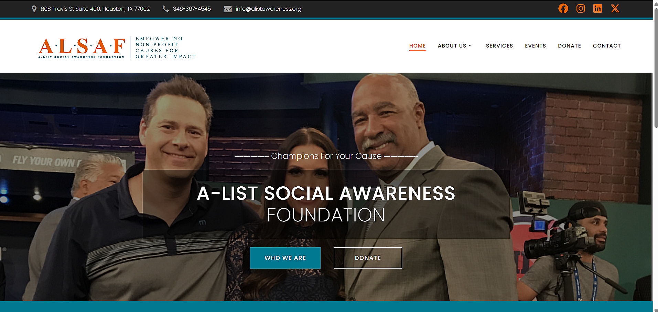Click the 346-367-4545 phone number
The height and width of the screenshot is (312, 658).
(x=192, y=9)
